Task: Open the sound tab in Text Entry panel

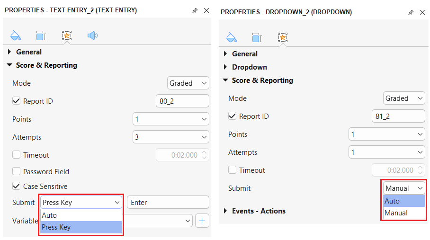Action: pos(92,36)
